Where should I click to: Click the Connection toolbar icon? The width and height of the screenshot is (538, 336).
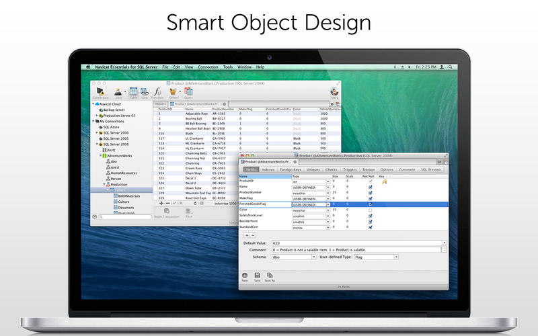pyautogui.click(x=100, y=91)
